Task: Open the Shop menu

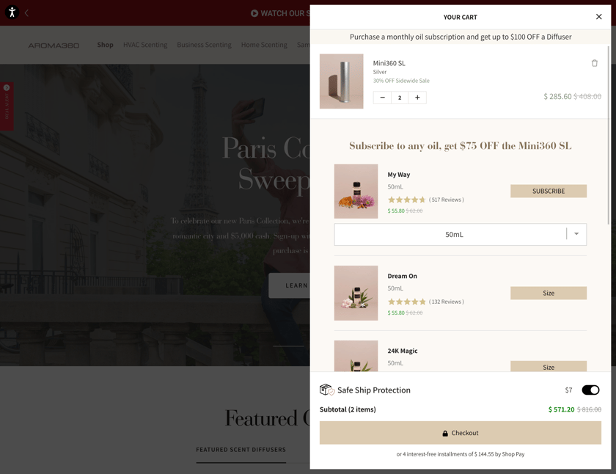Action: (106, 45)
